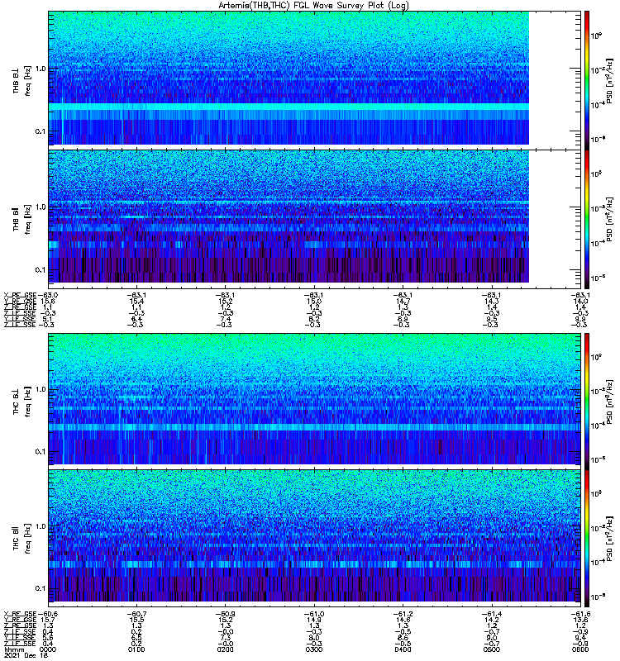The image size is (620, 661).
Task: Click the X_RE_GSE row label under the THC panels
Action: tap(20, 614)
